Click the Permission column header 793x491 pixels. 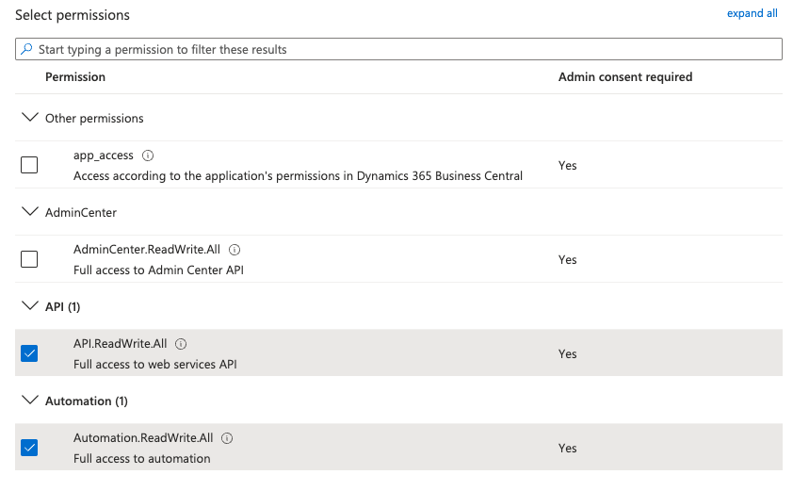[x=75, y=77]
